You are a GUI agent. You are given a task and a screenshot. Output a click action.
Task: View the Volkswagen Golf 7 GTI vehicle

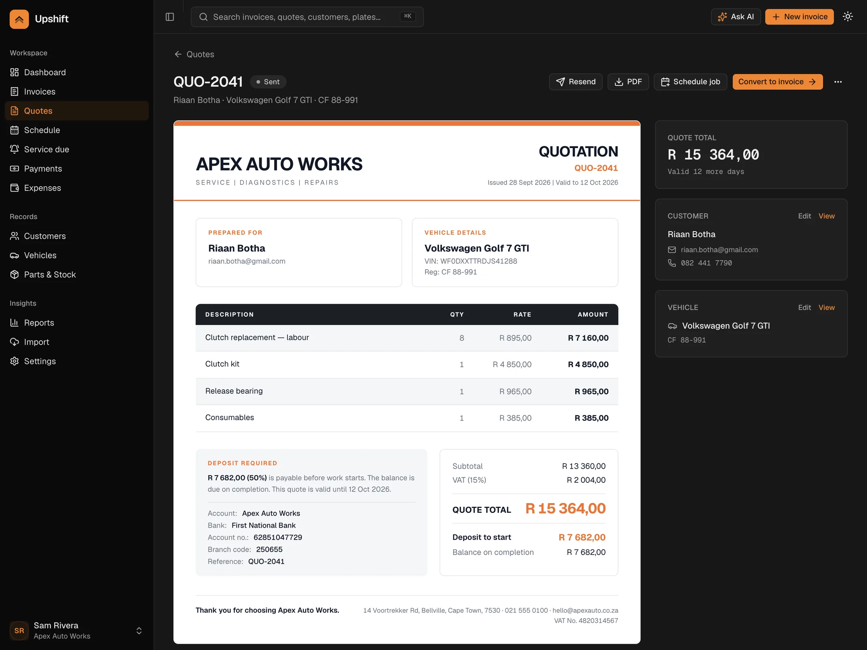point(826,307)
